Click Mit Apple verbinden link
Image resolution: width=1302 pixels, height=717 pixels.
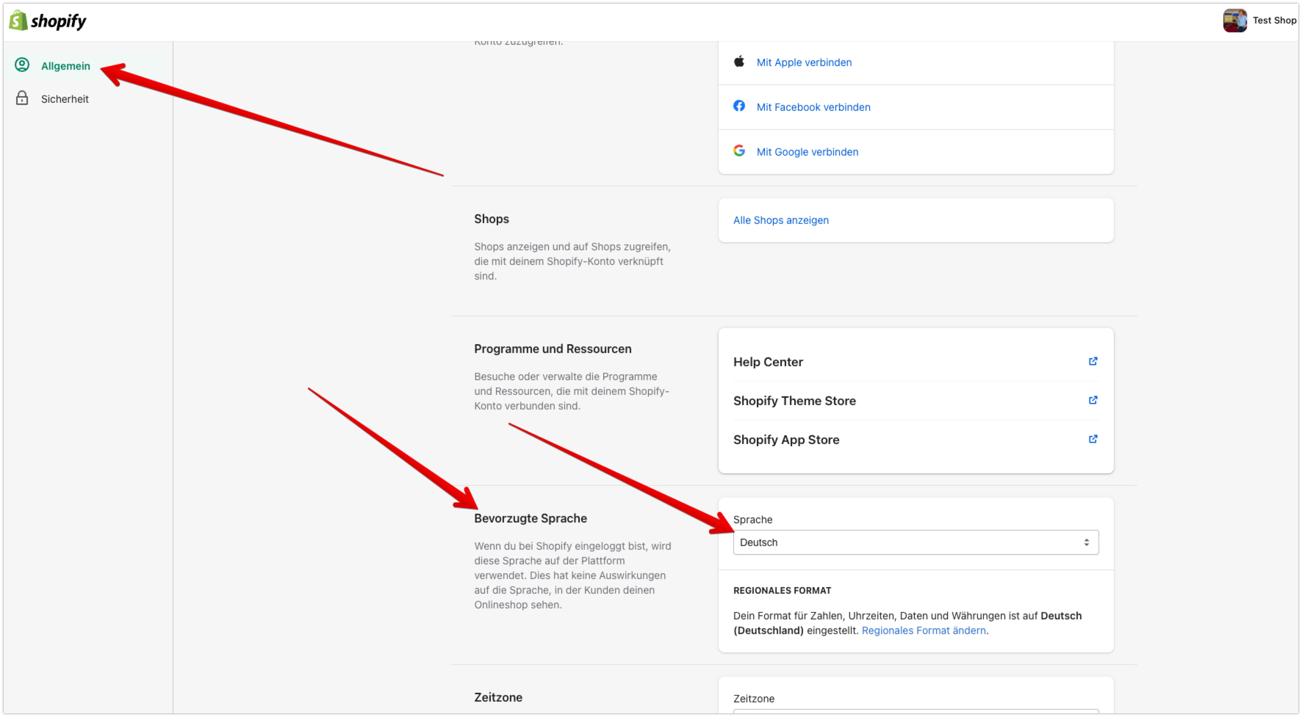pos(803,63)
